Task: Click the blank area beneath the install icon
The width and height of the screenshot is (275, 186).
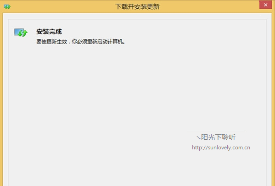Action: tap(21, 70)
